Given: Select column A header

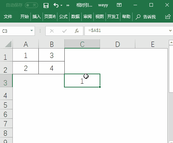Looking at the screenshot, I should 26,44.
